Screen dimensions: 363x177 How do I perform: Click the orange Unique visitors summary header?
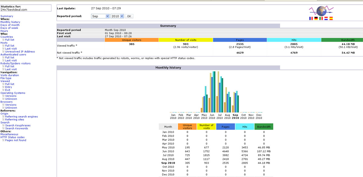[132, 40]
